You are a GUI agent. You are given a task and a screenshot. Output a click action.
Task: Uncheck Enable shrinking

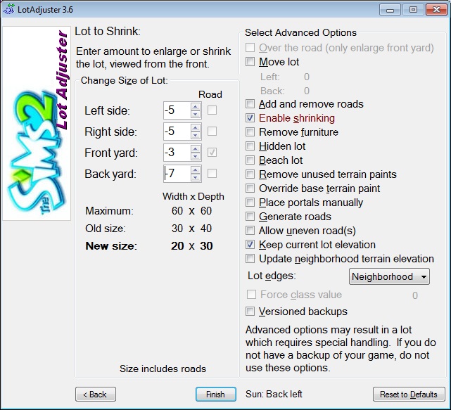[250, 118]
